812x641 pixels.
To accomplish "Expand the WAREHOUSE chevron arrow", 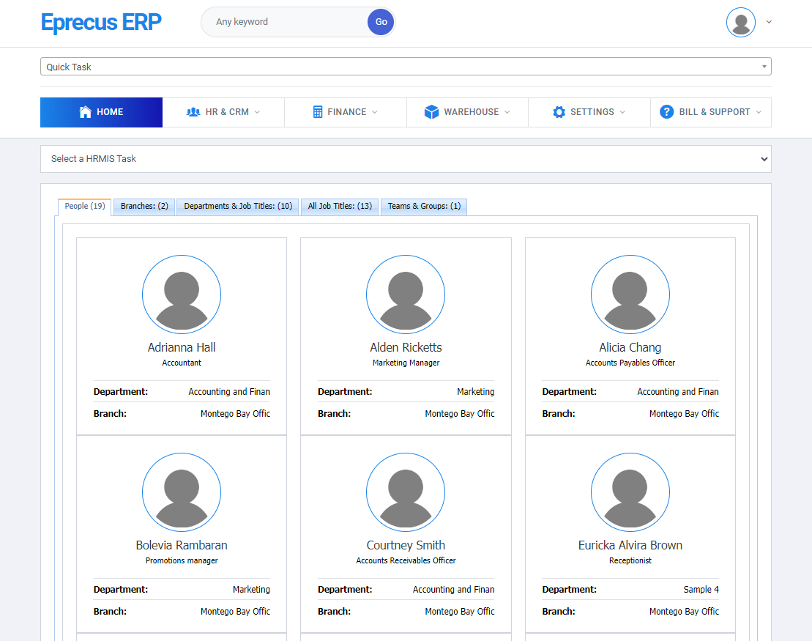I will pyautogui.click(x=507, y=112).
